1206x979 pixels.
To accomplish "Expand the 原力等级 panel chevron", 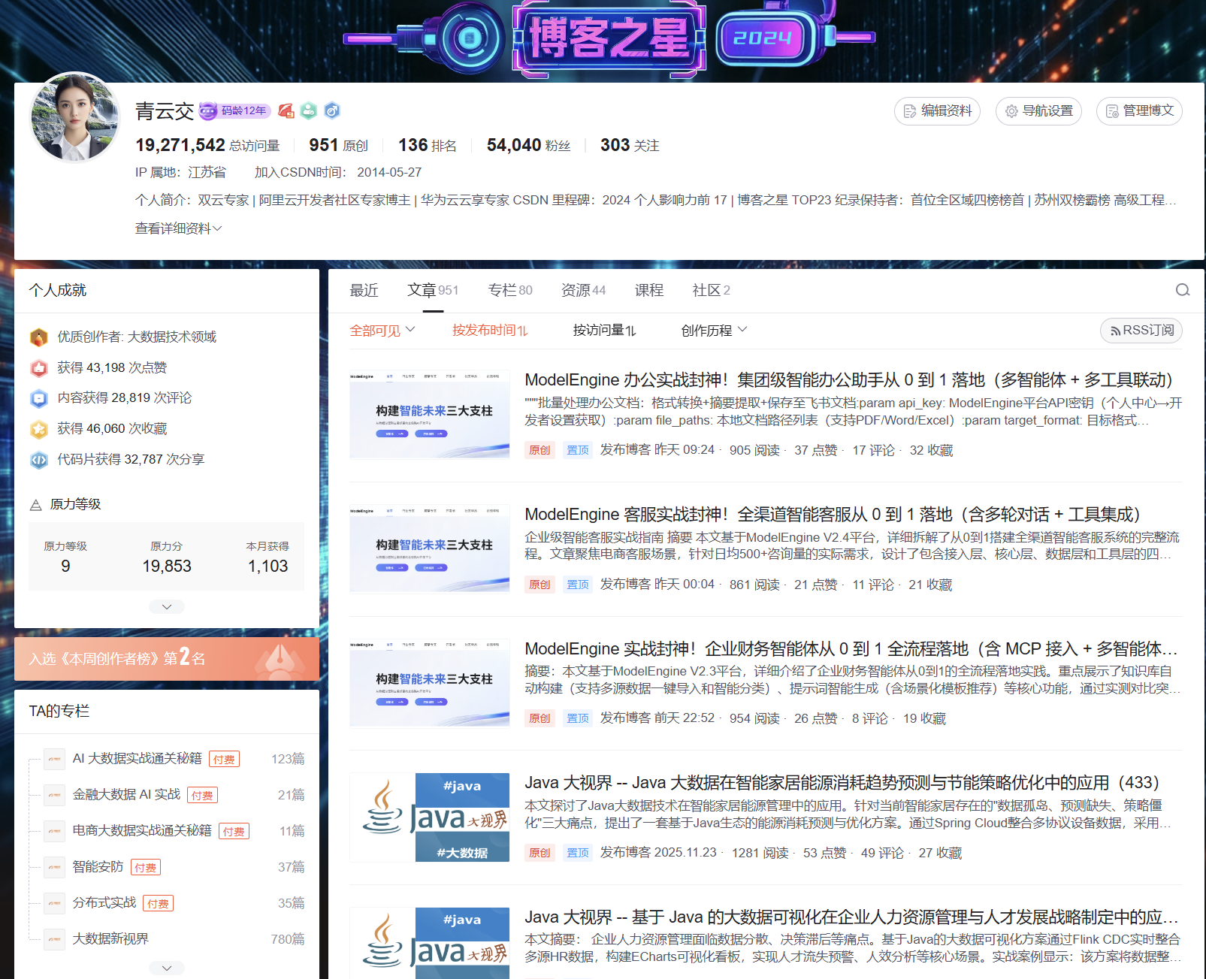I will 167,606.
